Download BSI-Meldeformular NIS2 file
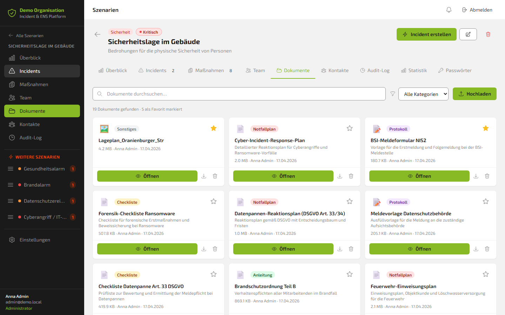 (x=476, y=176)
